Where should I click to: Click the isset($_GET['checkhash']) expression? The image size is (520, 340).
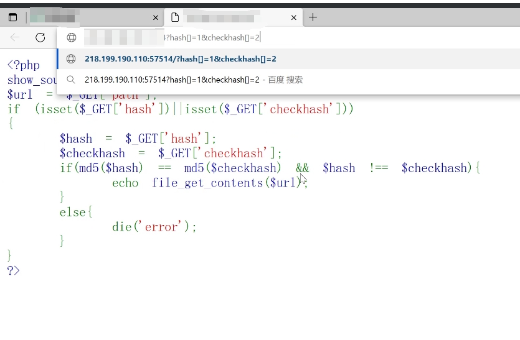coord(266,109)
